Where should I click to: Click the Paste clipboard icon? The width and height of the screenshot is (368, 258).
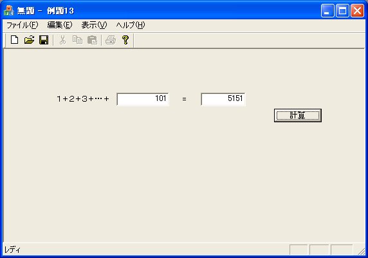point(92,40)
